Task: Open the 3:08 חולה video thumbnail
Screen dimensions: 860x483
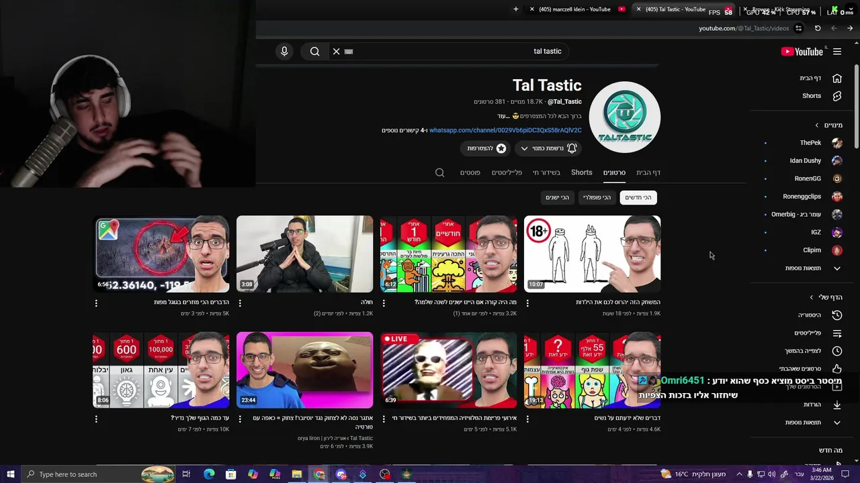Action: click(304, 254)
